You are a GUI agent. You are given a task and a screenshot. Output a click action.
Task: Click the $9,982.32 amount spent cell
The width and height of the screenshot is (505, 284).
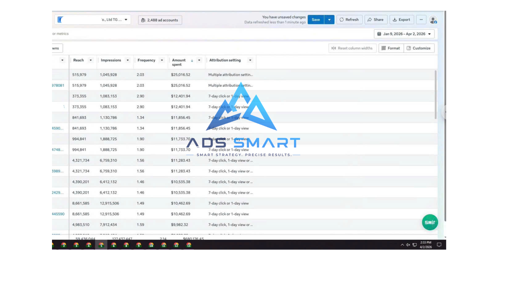point(179,225)
